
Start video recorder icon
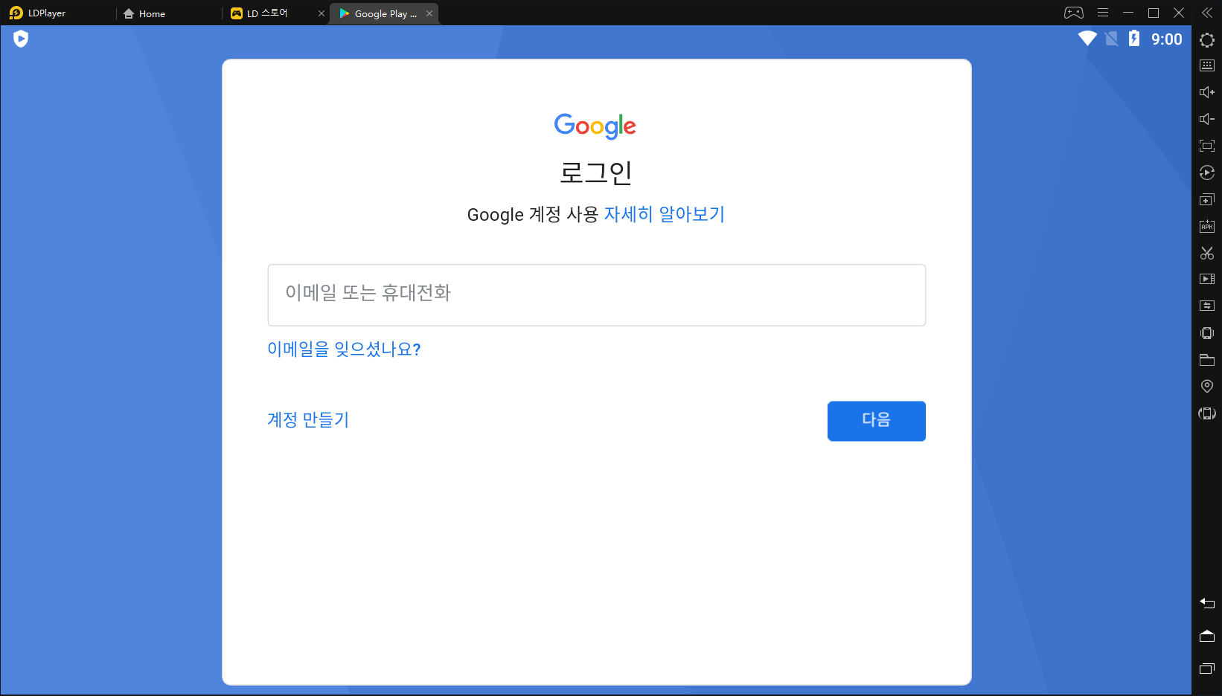[x=1207, y=279]
